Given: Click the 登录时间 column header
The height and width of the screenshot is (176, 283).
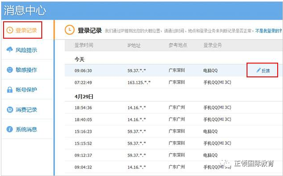Looking at the screenshot, I should pos(84,45).
